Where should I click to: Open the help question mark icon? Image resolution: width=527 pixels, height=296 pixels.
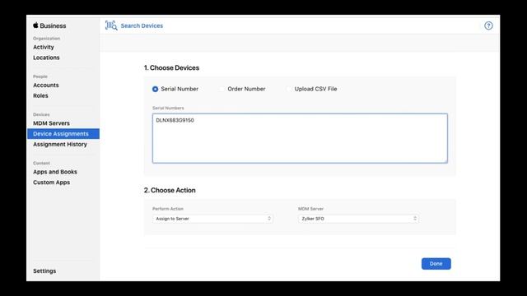pos(488,25)
